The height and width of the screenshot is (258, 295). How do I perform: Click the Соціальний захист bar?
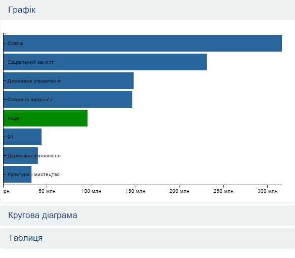pos(105,62)
